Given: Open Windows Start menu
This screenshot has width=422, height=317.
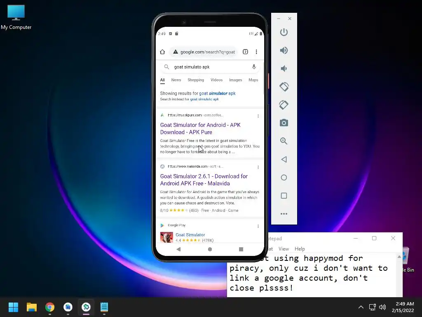Looking at the screenshot, I should coord(13,307).
